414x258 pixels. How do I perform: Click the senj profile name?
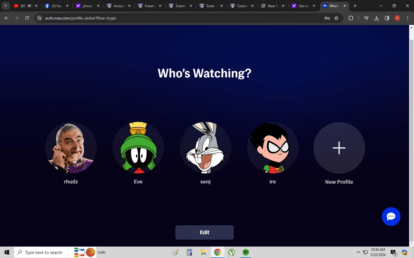click(206, 182)
